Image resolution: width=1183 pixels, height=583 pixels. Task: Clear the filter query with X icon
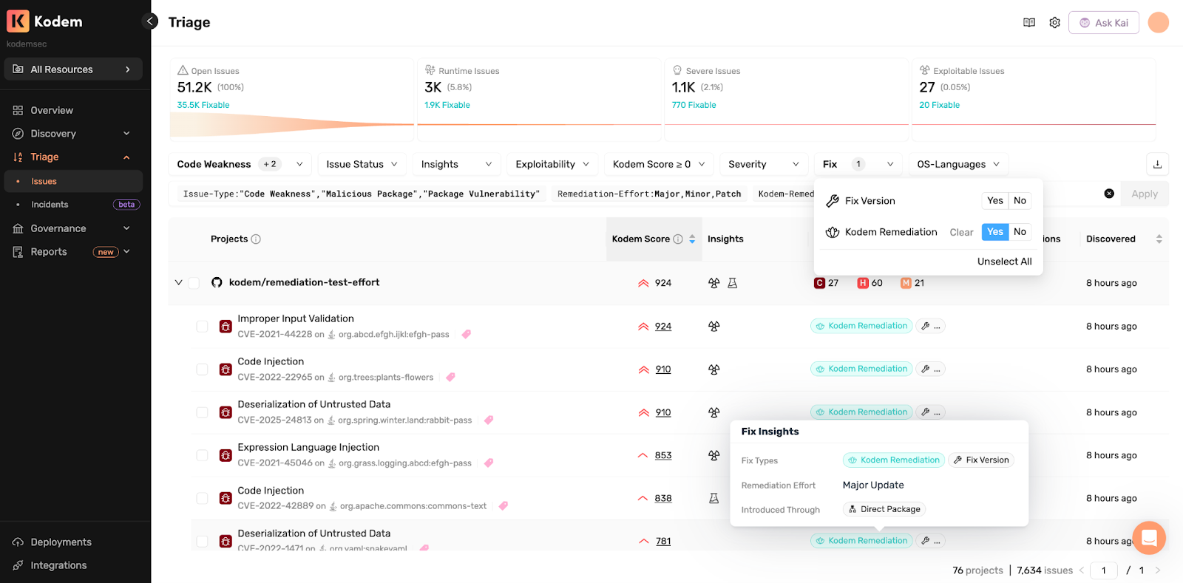(x=1109, y=194)
